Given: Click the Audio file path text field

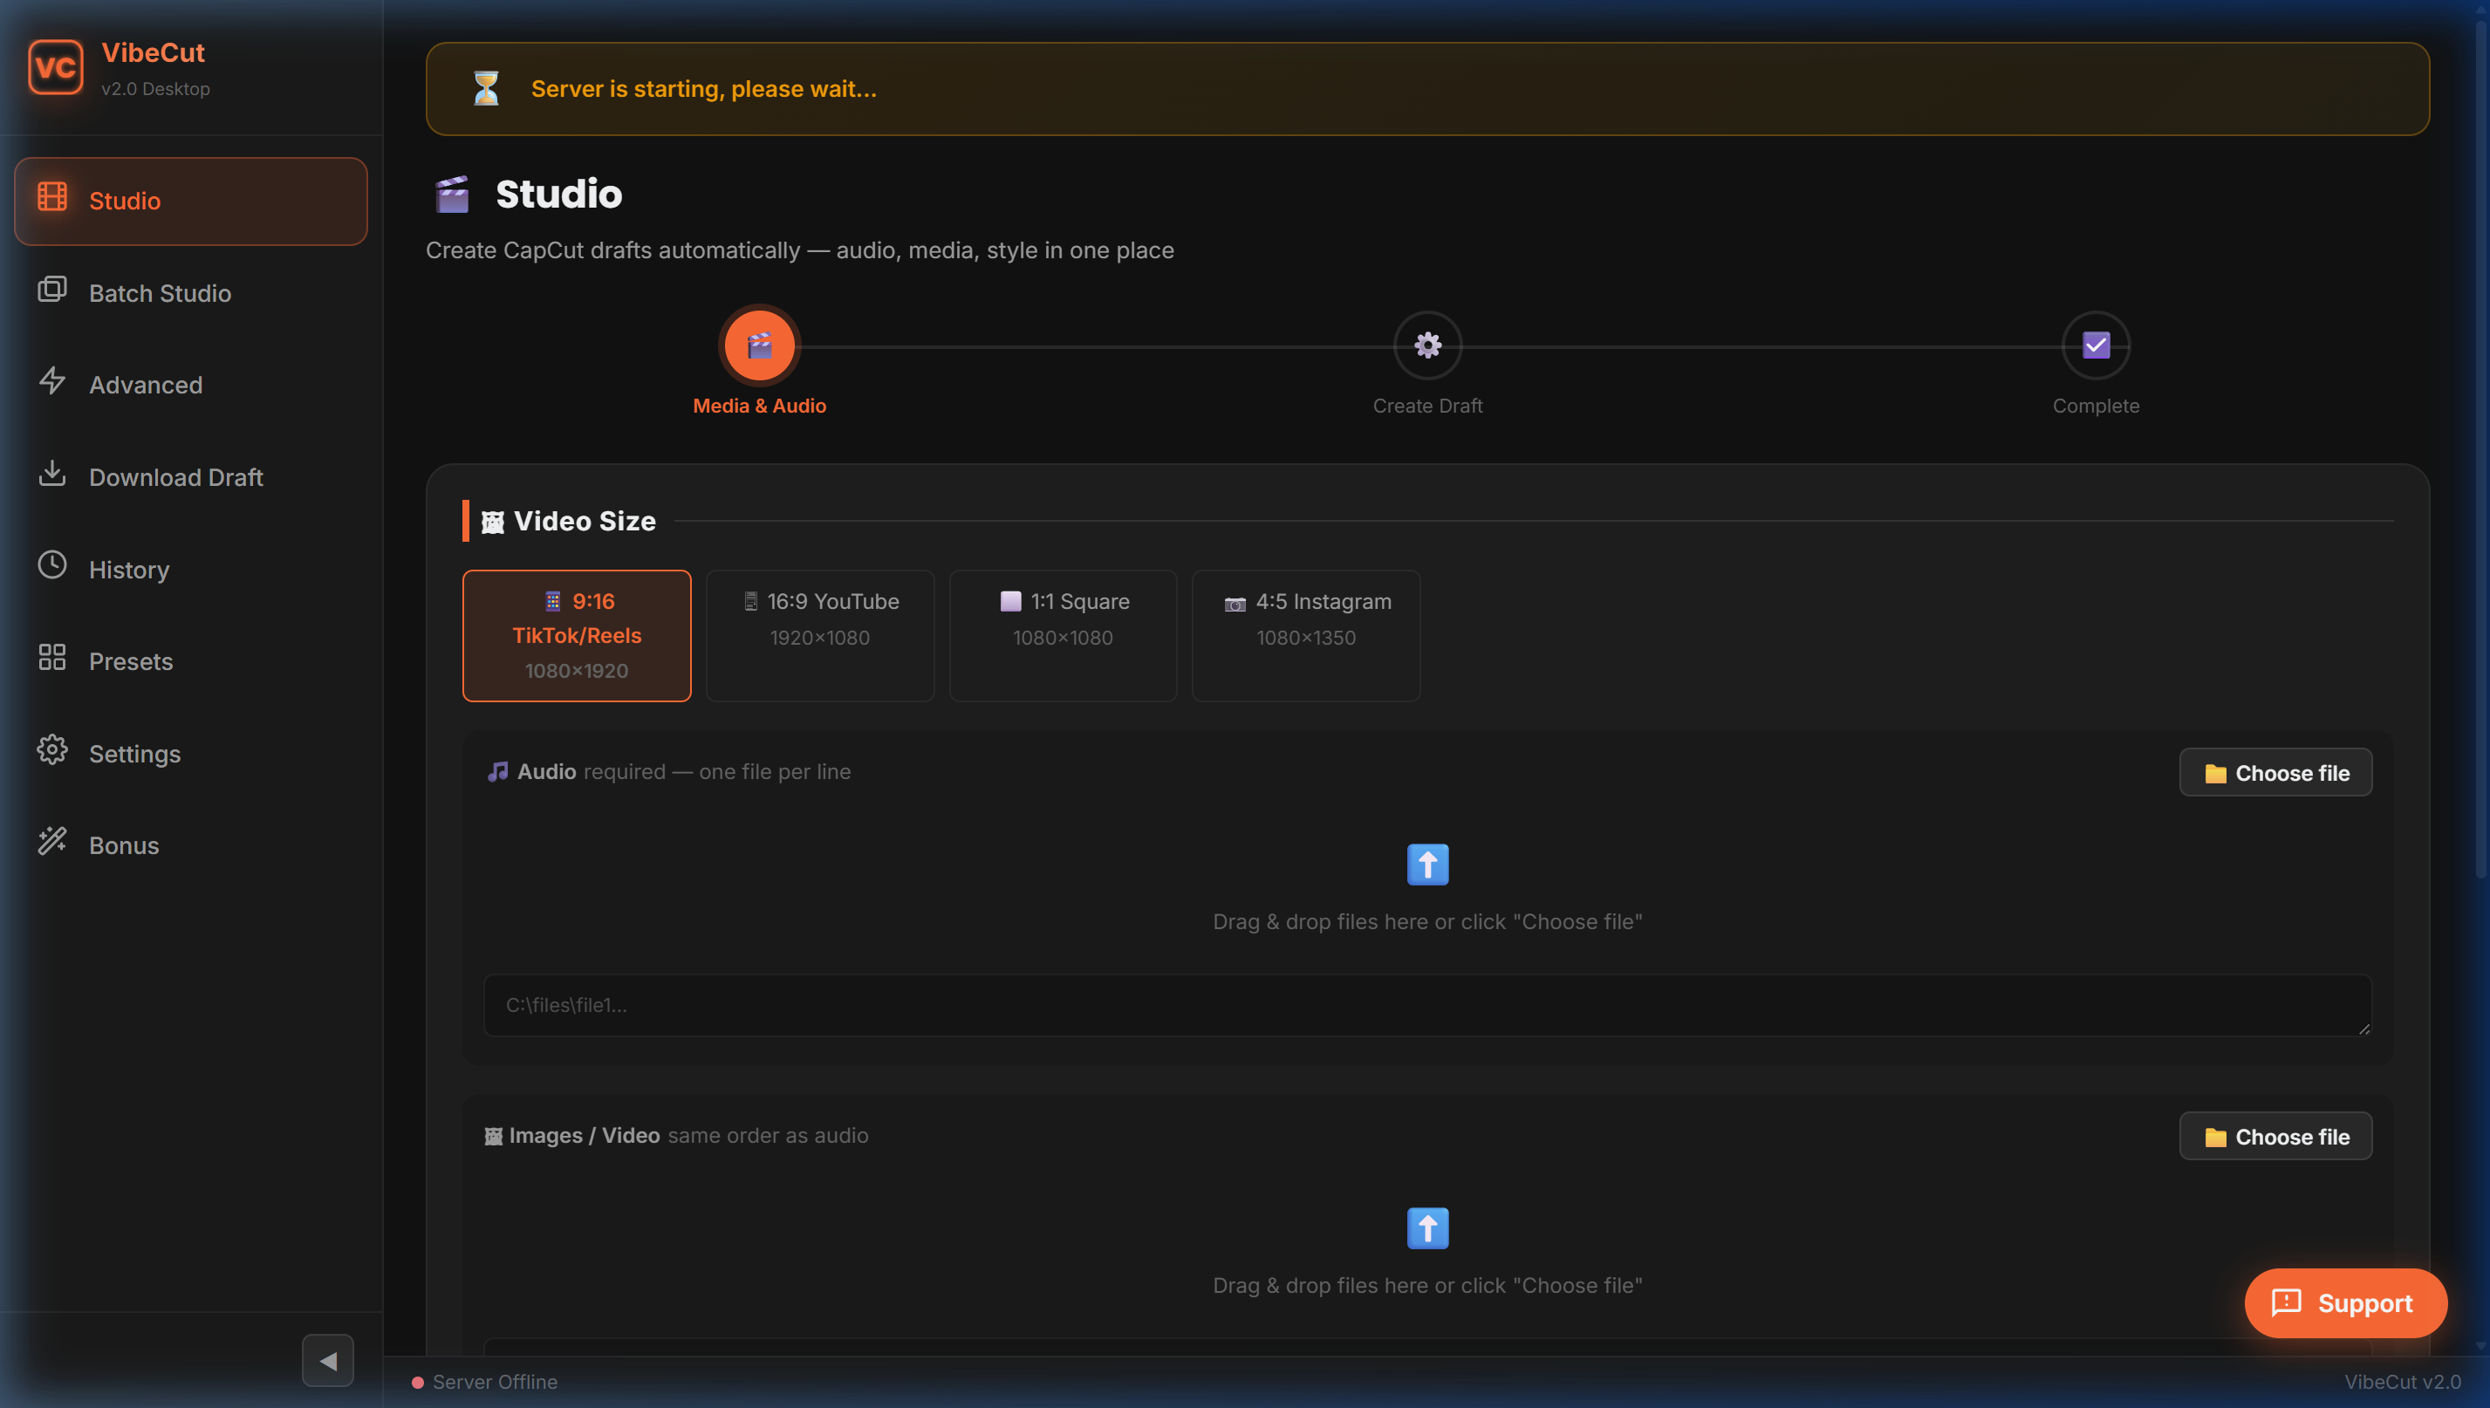Looking at the screenshot, I should point(1427,1006).
